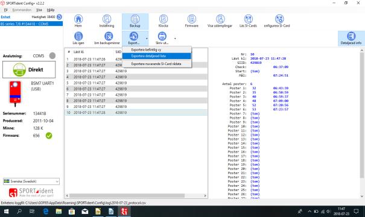
Task: Select row 10 timestamped 11:47:28
Action: 136,113
